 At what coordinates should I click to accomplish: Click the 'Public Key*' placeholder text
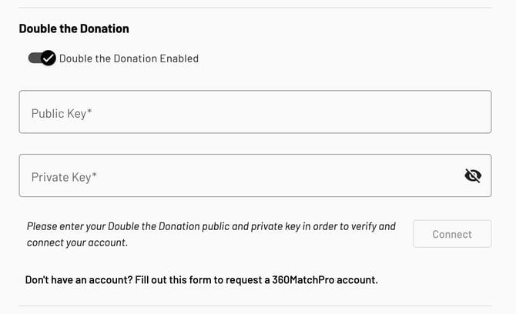point(62,113)
